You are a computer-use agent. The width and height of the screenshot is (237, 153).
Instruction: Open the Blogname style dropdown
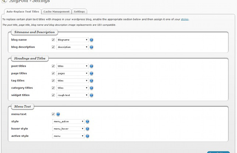[x=72, y=40]
